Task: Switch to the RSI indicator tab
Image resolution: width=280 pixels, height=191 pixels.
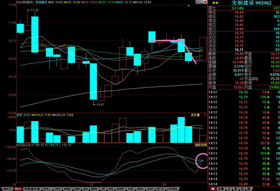Action: pos(111,189)
